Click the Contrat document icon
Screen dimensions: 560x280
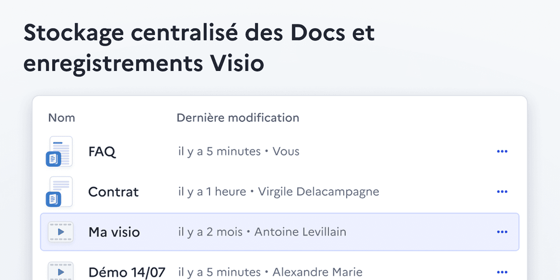point(61,191)
